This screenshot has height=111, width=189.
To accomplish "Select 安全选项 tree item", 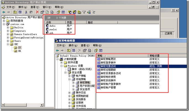I will [x=85, y=89].
